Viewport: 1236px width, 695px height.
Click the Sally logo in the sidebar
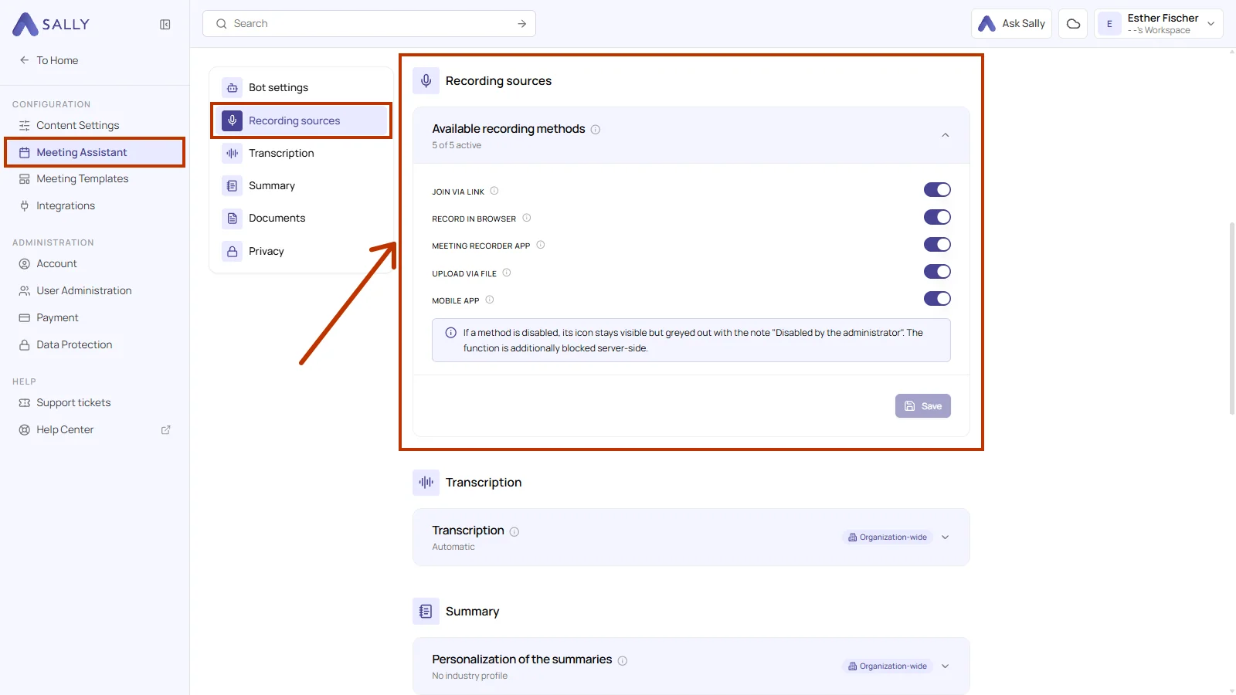click(51, 25)
